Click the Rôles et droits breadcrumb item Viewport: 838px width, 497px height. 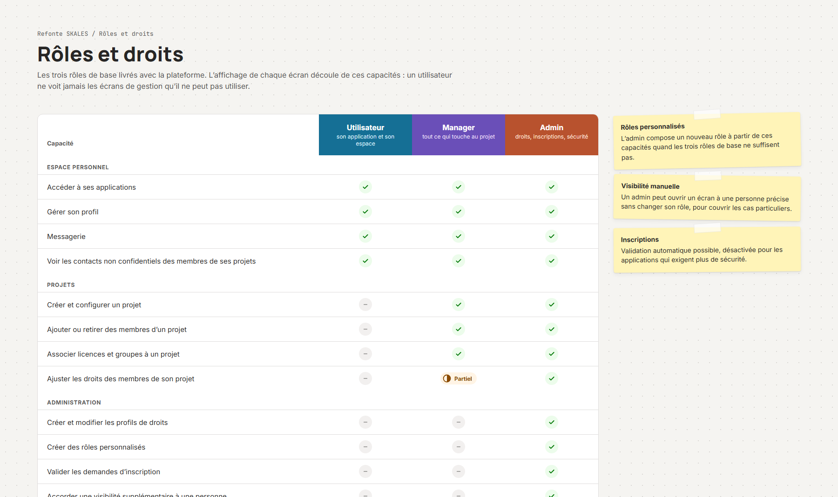(126, 34)
